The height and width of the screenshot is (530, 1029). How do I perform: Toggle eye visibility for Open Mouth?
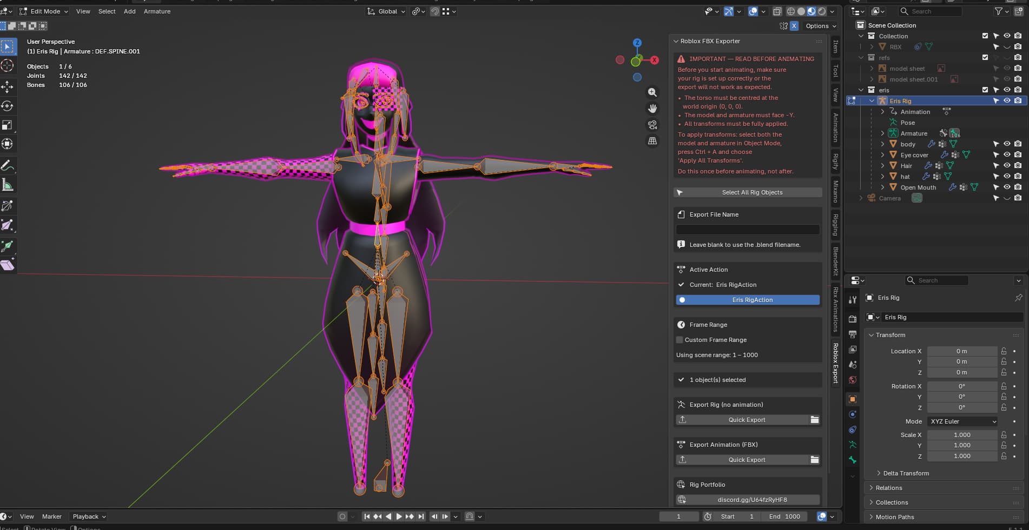point(1007,187)
